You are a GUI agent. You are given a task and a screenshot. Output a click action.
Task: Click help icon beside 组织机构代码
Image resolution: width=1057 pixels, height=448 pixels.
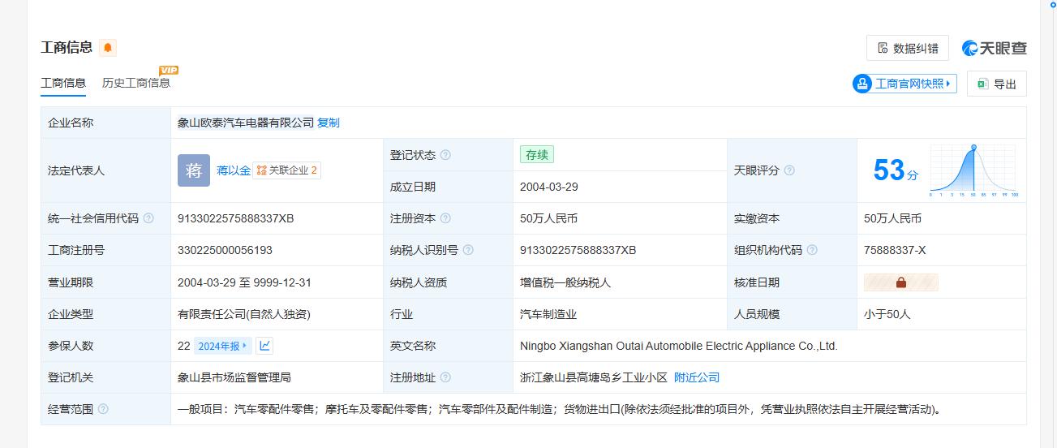tap(812, 250)
